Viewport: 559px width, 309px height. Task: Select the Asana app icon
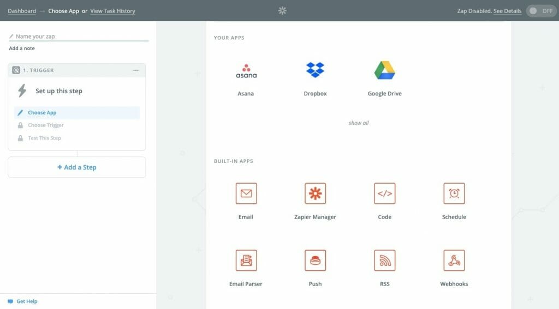[x=246, y=71]
